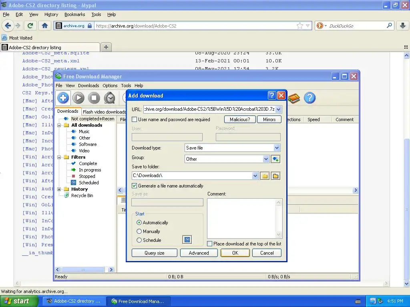This screenshot has width=410, height=307.
Task: Select the Schedule start option
Action: click(139, 240)
